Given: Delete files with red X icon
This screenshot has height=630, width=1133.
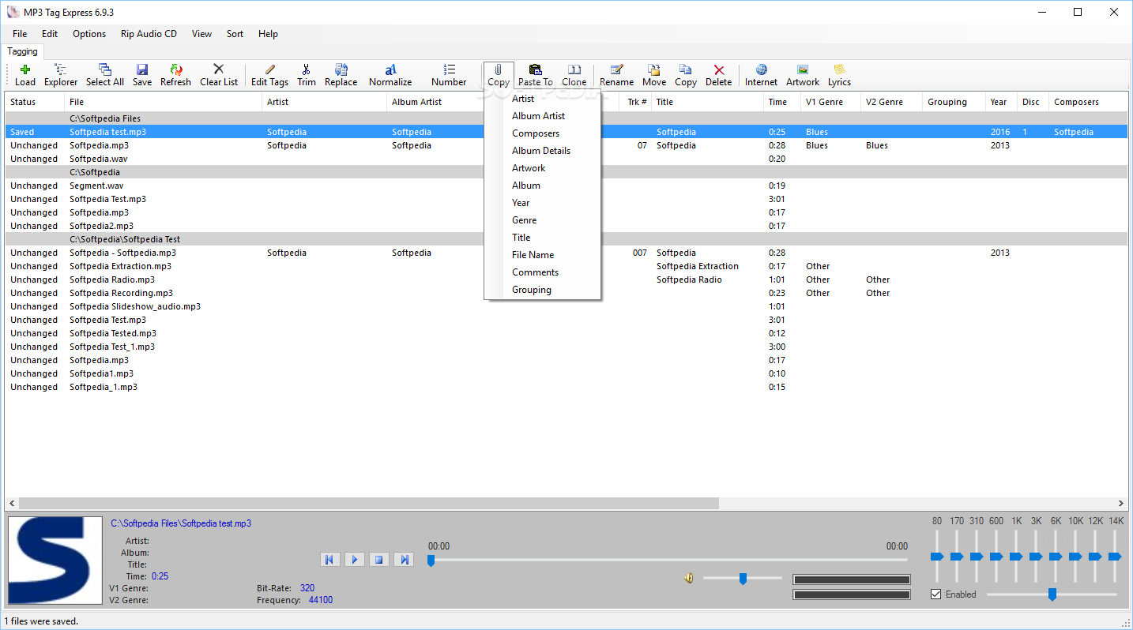Looking at the screenshot, I should 719,76.
